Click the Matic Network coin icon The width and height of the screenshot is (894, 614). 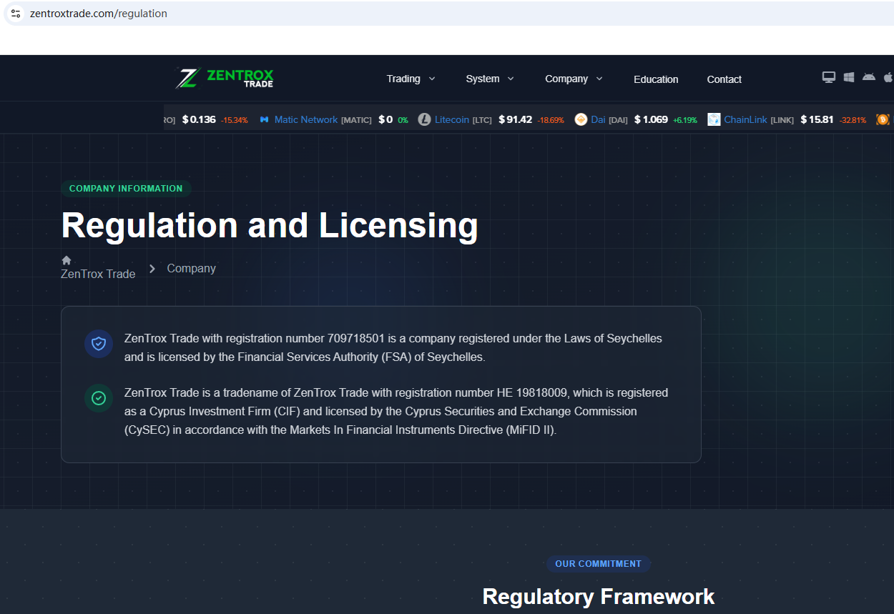pos(264,119)
